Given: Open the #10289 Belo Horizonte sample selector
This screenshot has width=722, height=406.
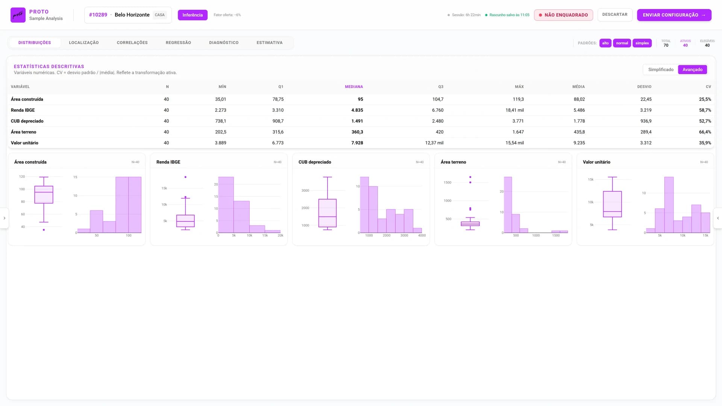Looking at the screenshot, I should (128, 15).
